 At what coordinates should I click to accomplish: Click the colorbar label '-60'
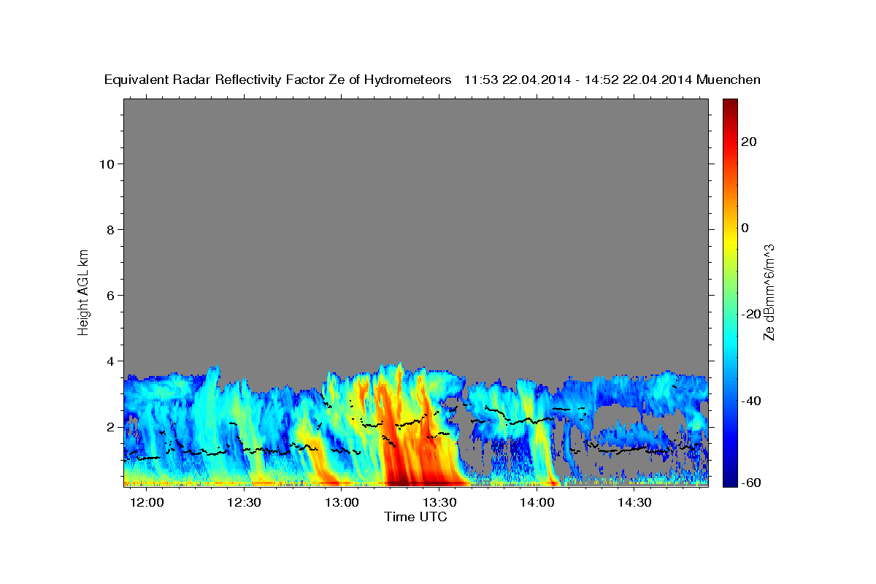pyautogui.click(x=750, y=483)
